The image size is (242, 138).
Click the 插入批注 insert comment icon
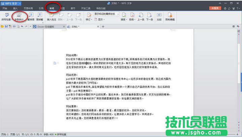51,15
